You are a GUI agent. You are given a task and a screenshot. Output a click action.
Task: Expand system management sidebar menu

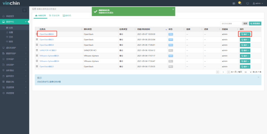14,93
